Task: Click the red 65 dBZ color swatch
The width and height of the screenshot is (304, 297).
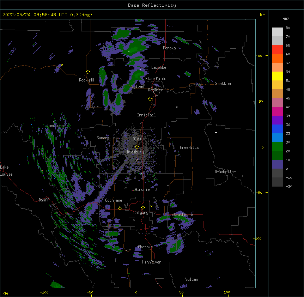Action: pyautogui.click(x=277, y=49)
